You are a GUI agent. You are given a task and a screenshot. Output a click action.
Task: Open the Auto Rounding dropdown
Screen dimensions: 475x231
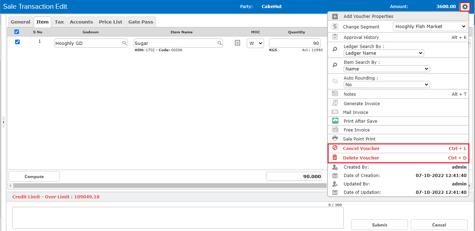387,85
